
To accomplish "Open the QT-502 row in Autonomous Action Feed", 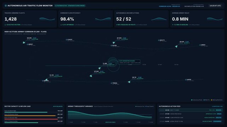I will tap(191, 117).
